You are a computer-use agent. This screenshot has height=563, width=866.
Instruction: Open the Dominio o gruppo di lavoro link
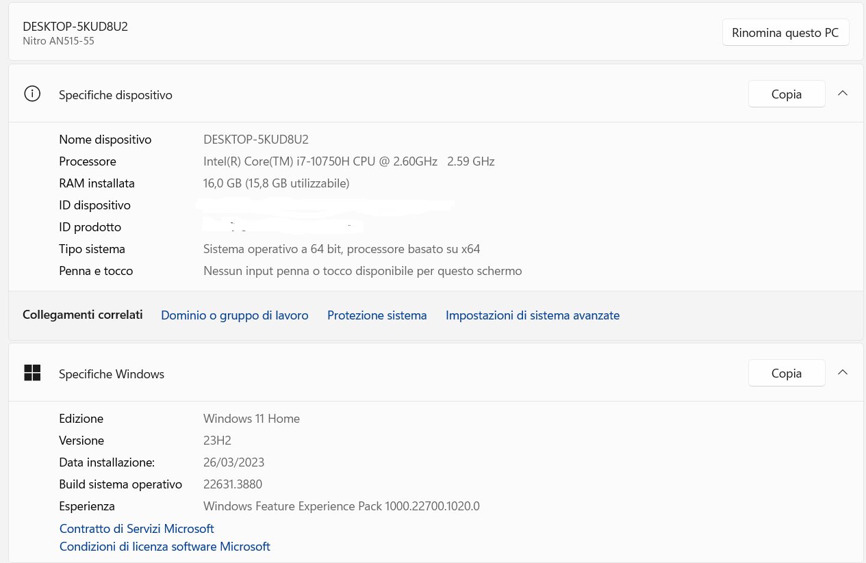click(235, 315)
